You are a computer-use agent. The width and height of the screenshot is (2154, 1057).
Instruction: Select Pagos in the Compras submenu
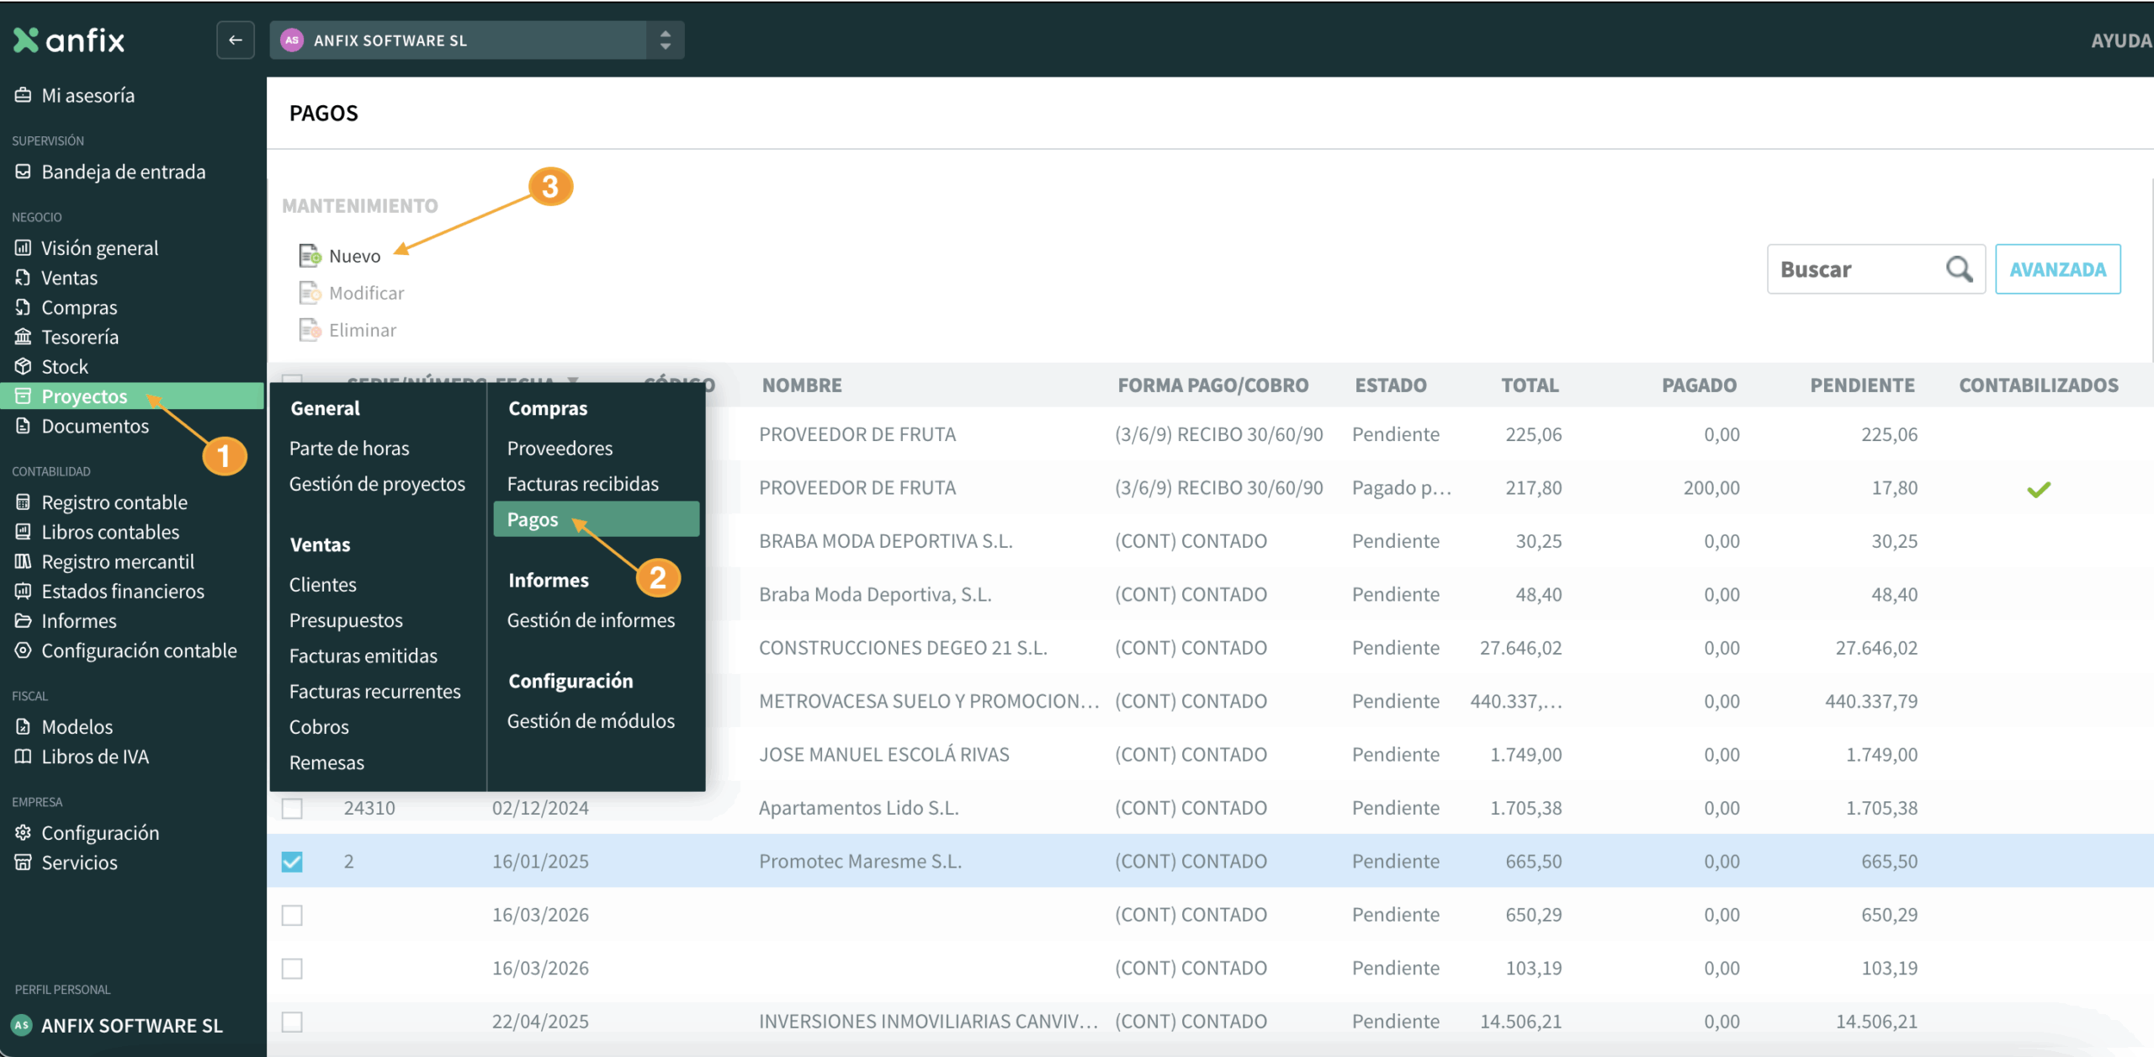pyautogui.click(x=533, y=519)
